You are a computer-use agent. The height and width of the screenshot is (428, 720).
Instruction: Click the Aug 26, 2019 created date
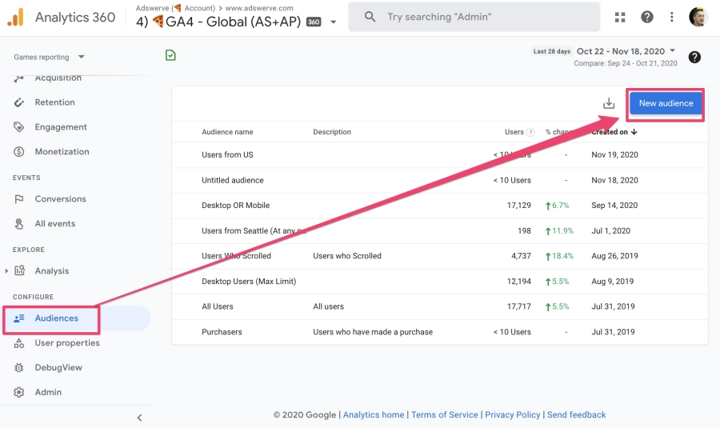(614, 256)
